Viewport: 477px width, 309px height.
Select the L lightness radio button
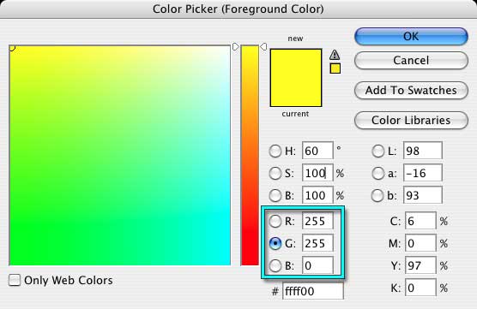tap(377, 151)
